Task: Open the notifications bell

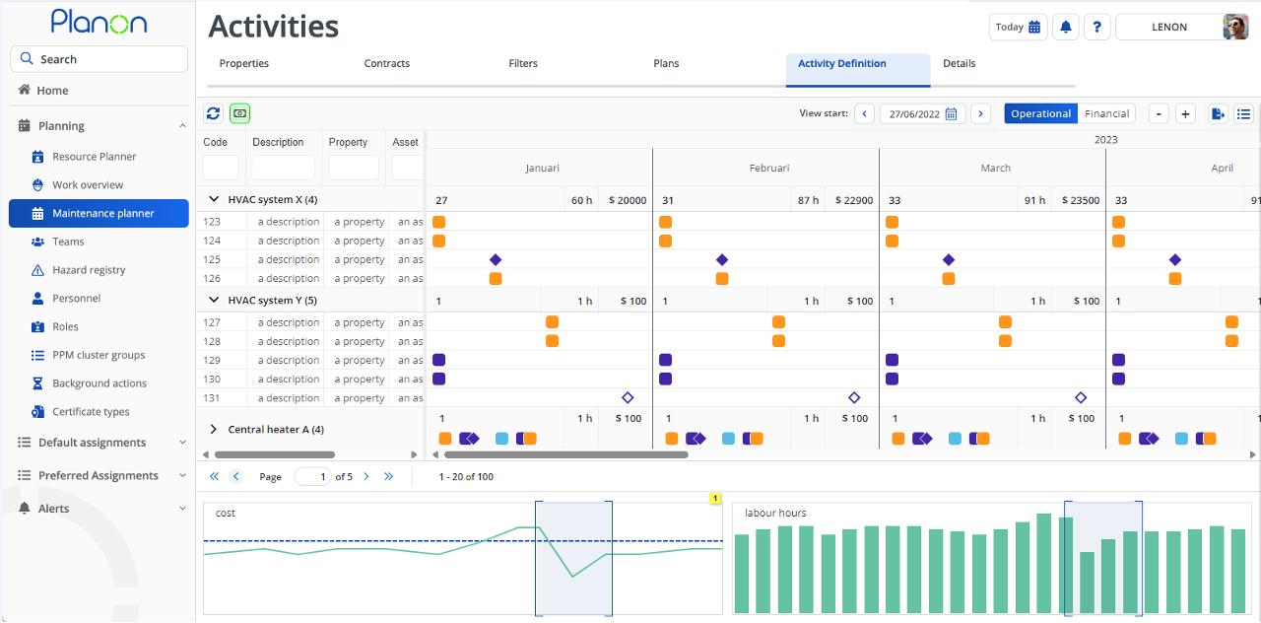Action: [x=1065, y=28]
